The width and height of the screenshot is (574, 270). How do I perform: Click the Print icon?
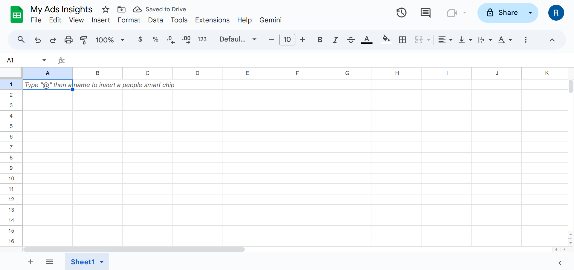(x=68, y=39)
